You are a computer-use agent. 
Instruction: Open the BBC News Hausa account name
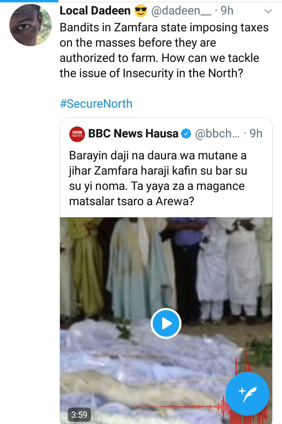click(133, 134)
